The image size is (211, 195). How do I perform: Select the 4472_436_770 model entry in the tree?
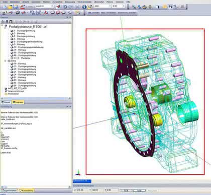18,88
